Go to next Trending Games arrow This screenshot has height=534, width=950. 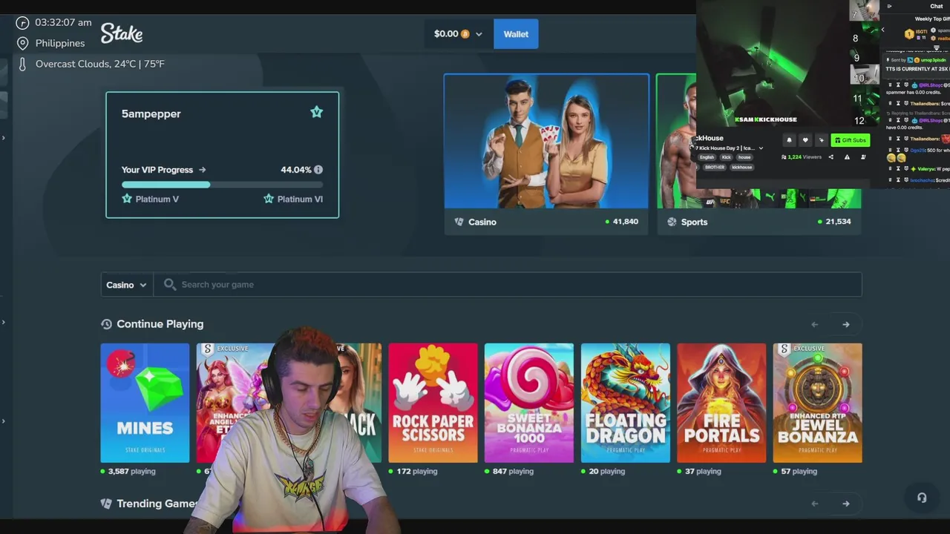846,504
